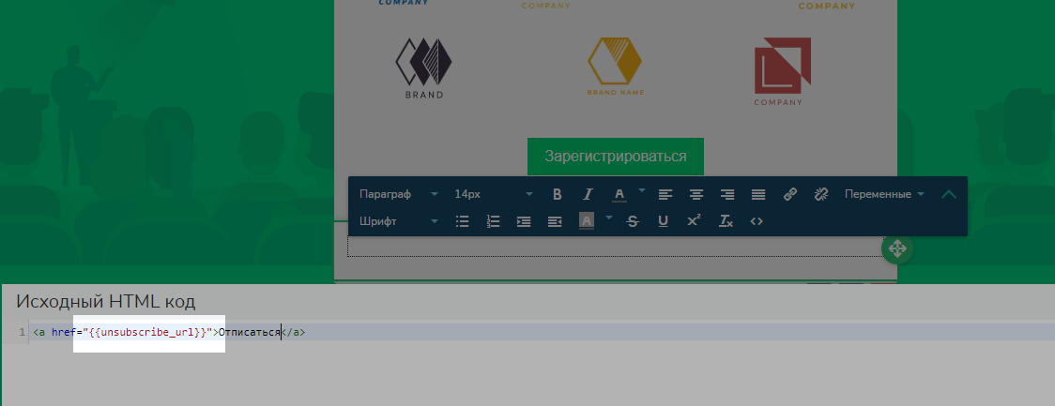Toggle italic formatting
Image resolution: width=1055 pixels, height=406 pixels.
588,194
